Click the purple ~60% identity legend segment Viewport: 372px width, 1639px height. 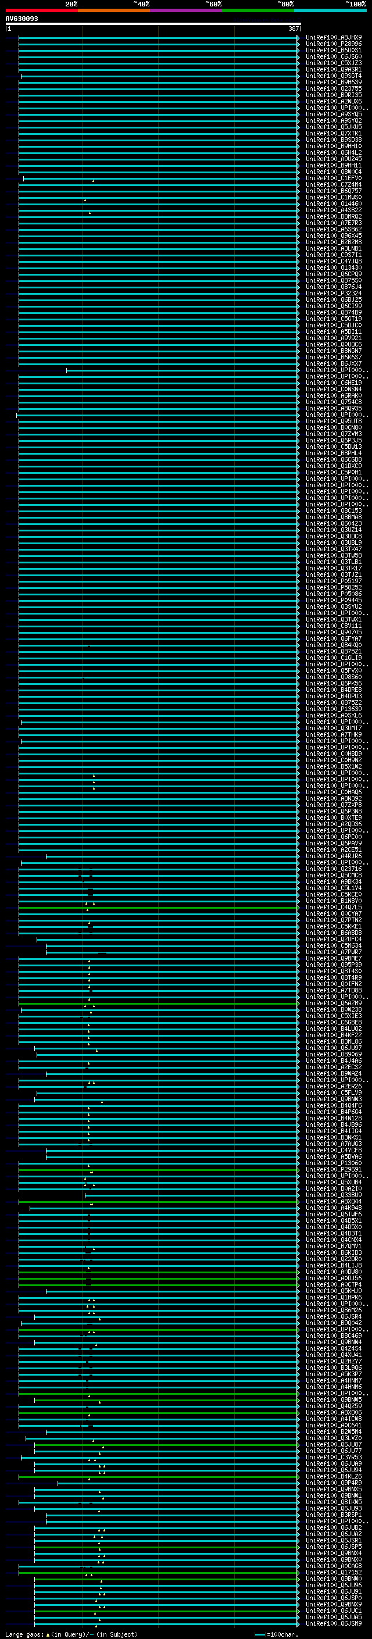[x=187, y=10]
